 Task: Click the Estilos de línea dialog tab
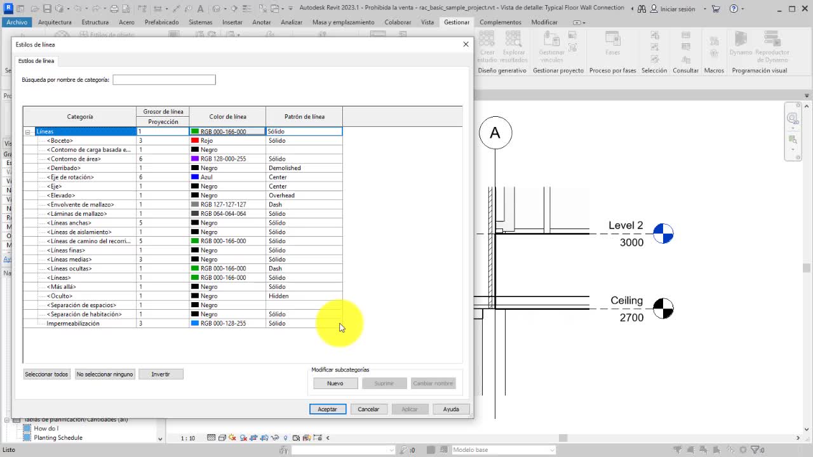coord(36,61)
